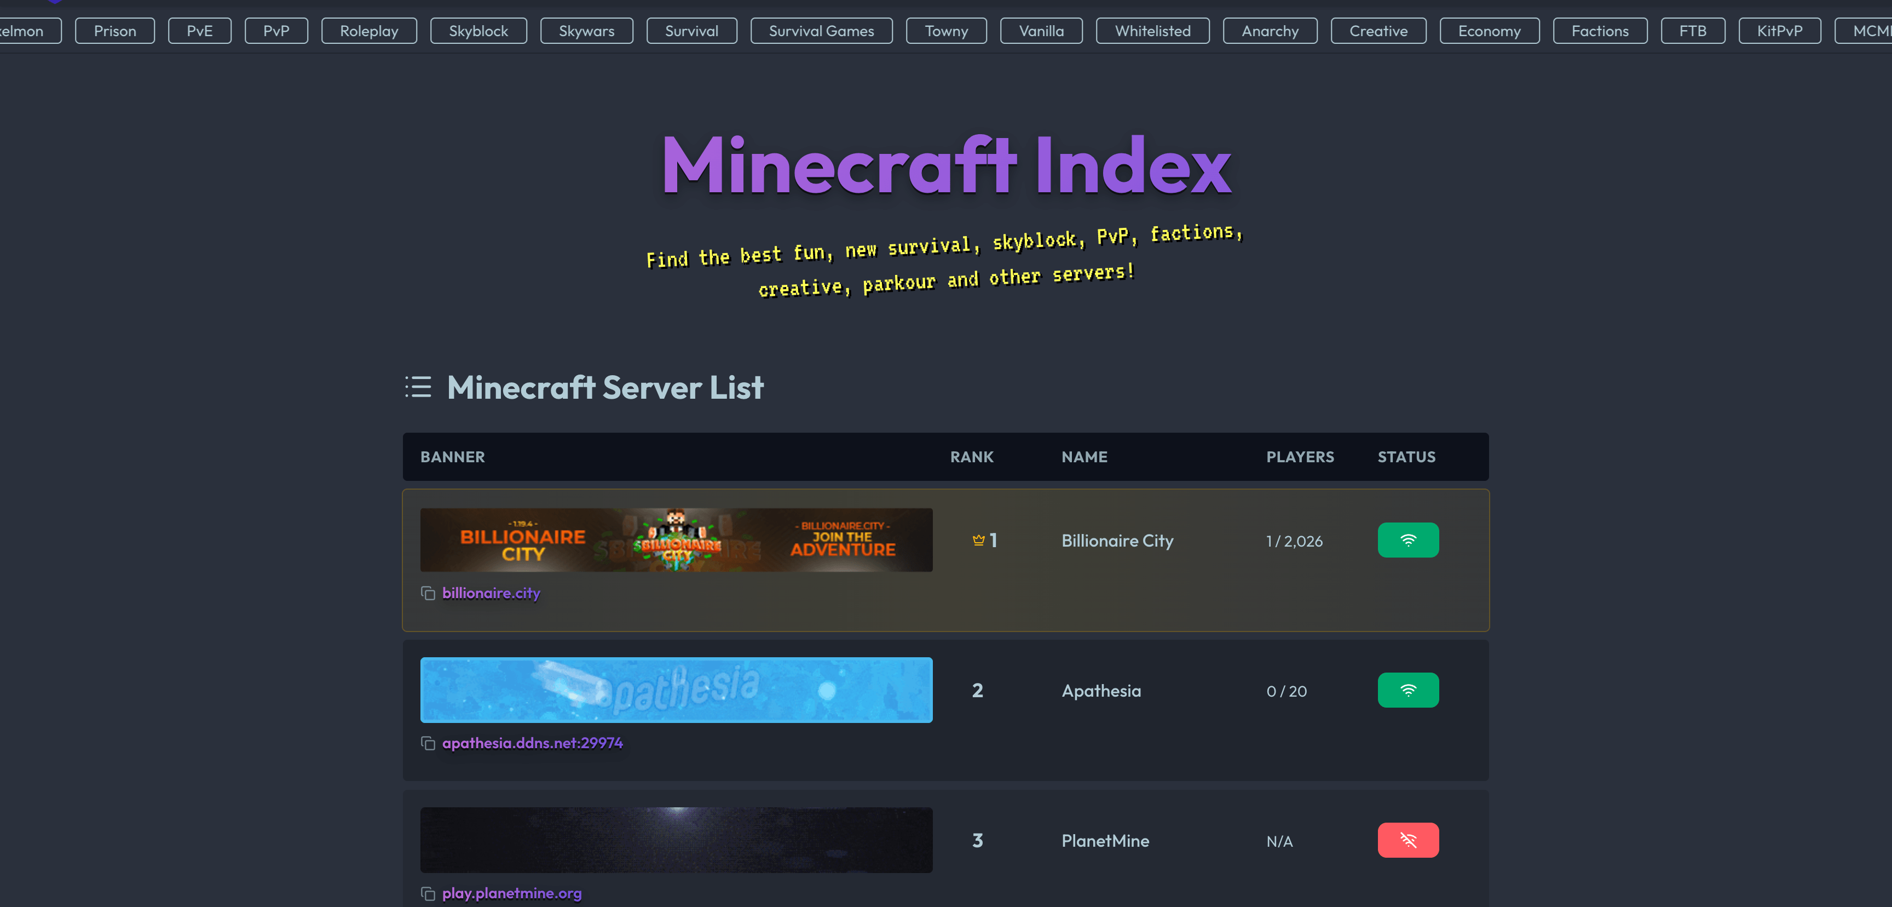Select the Skyblock category tag
Image resolution: width=1892 pixels, height=907 pixels.
(x=479, y=31)
